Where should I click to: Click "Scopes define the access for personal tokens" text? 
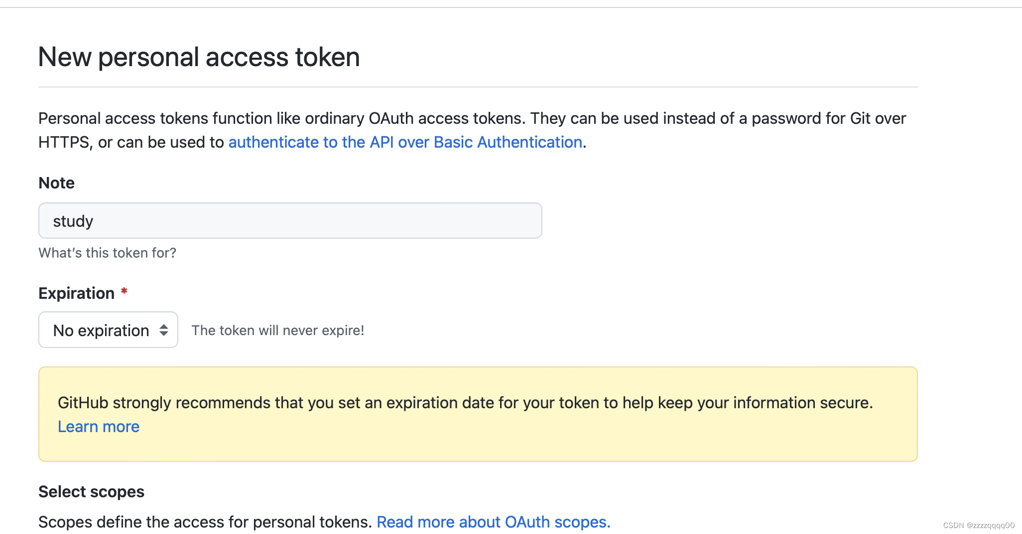pyautogui.click(x=205, y=522)
